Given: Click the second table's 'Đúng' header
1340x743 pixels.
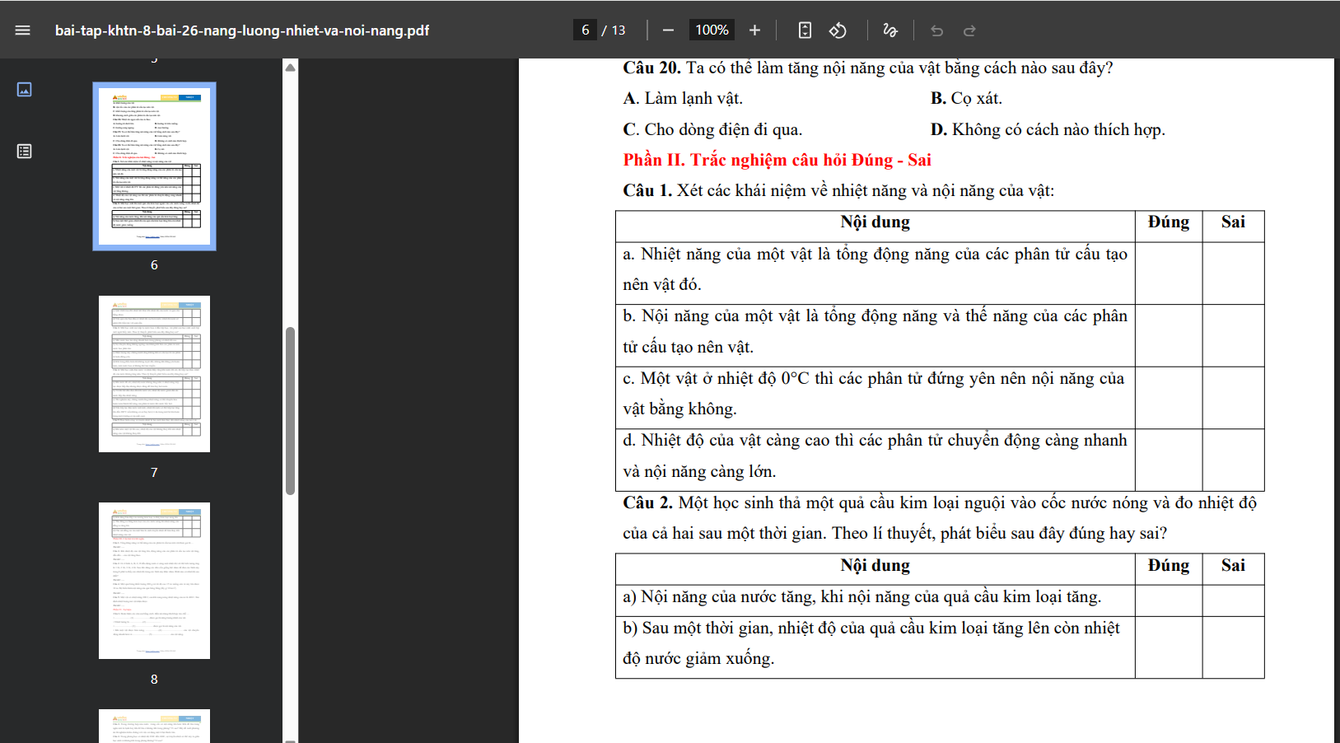Looking at the screenshot, I should 1169,565.
